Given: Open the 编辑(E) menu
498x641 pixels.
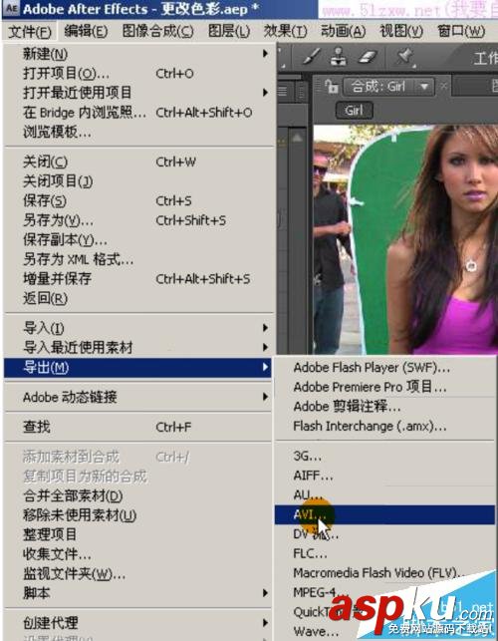Looking at the screenshot, I should pos(86,31).
